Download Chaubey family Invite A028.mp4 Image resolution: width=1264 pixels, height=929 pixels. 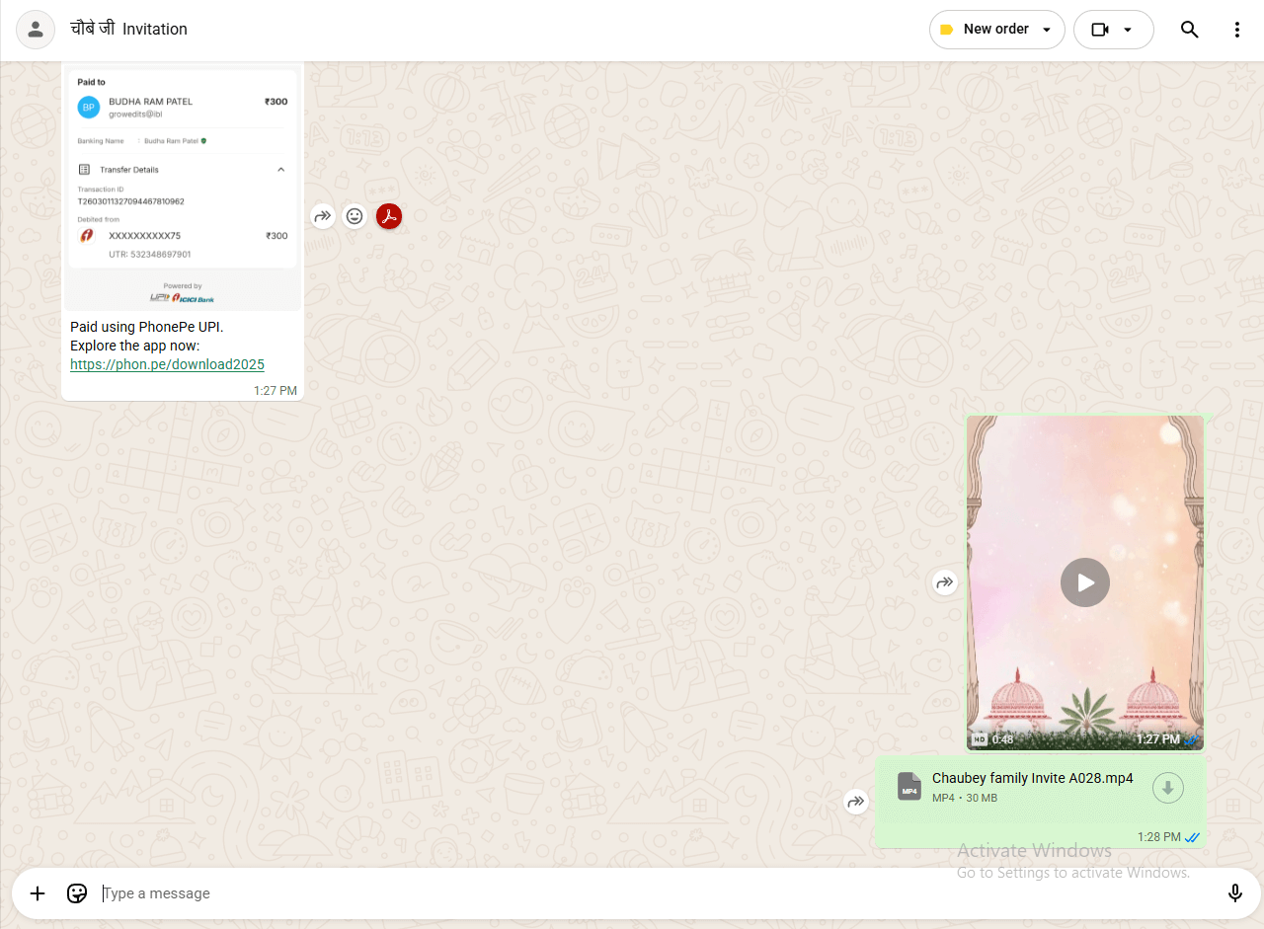(1168, 787)
